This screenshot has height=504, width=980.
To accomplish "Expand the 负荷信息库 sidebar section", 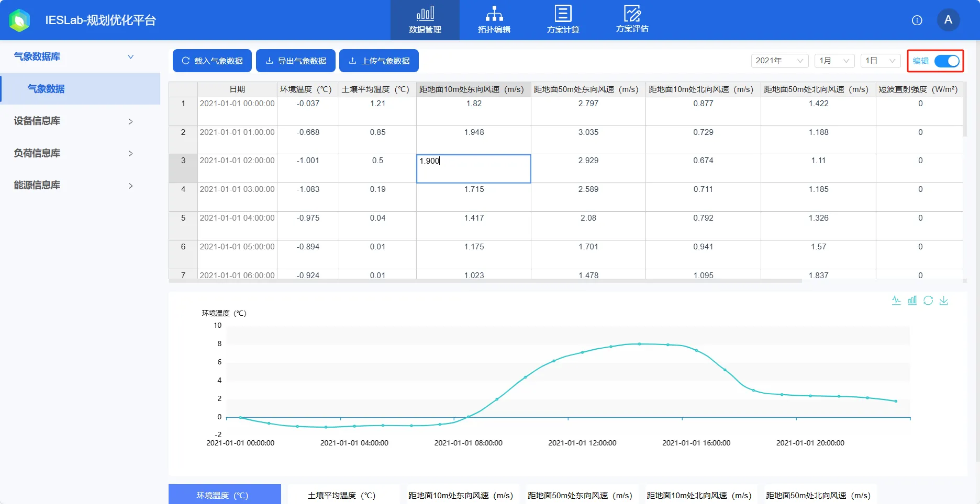I will point(80,153).
